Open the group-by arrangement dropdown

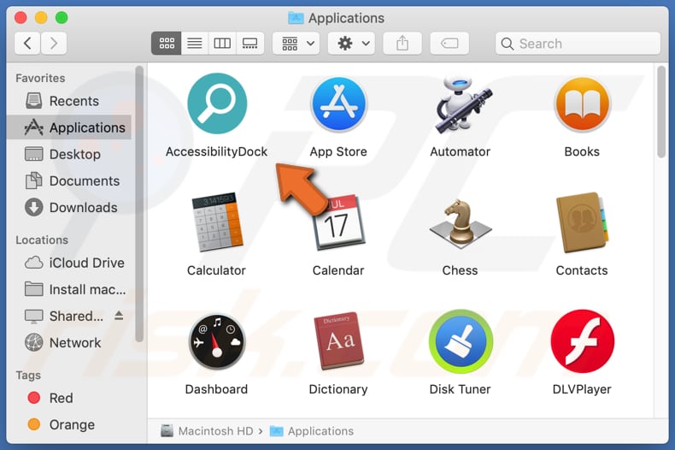[296, 43]
